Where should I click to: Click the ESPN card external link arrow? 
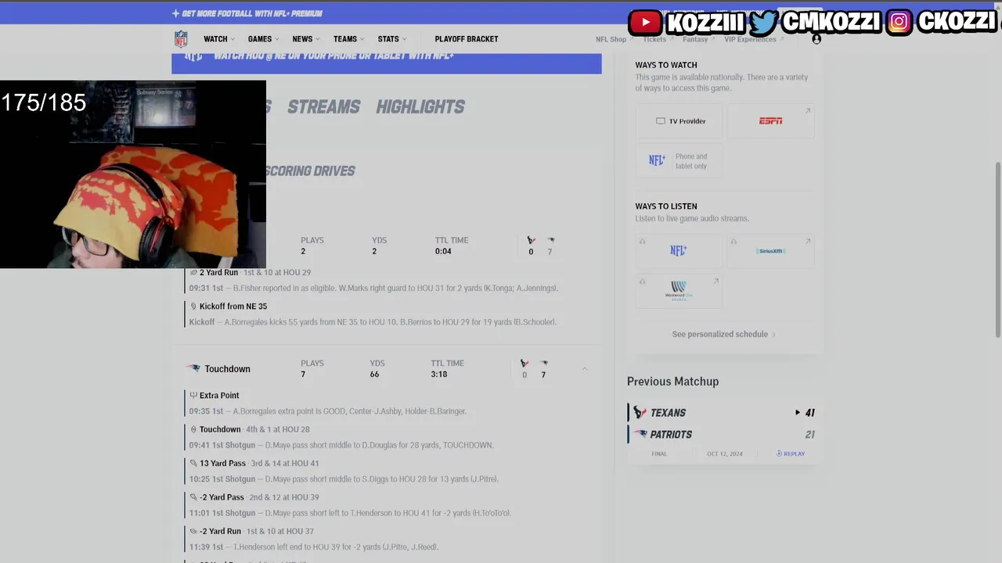(808, 111)
